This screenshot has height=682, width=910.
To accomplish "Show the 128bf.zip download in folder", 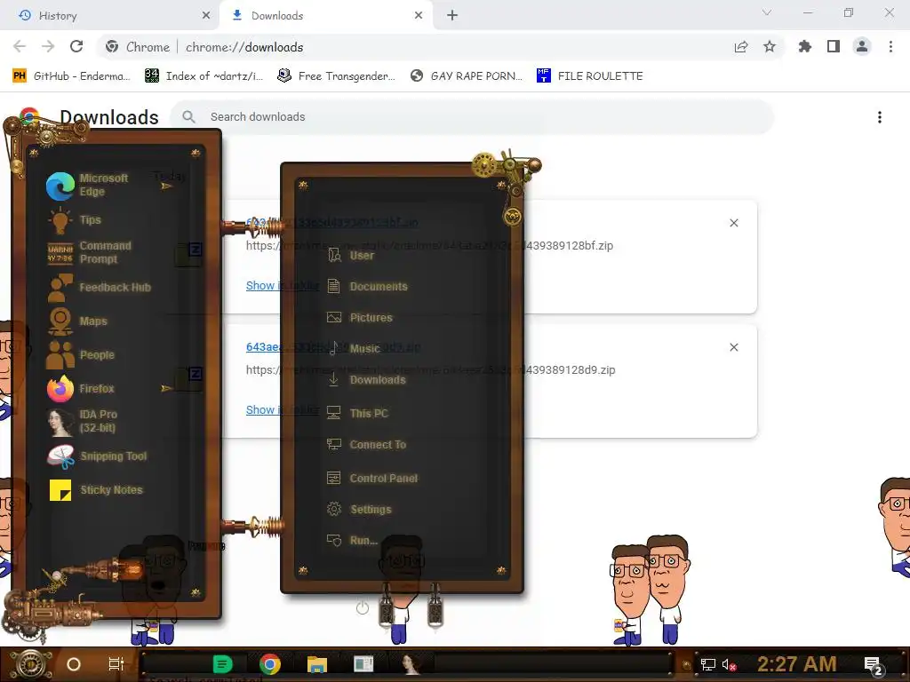I will click(x=282, y=285).
